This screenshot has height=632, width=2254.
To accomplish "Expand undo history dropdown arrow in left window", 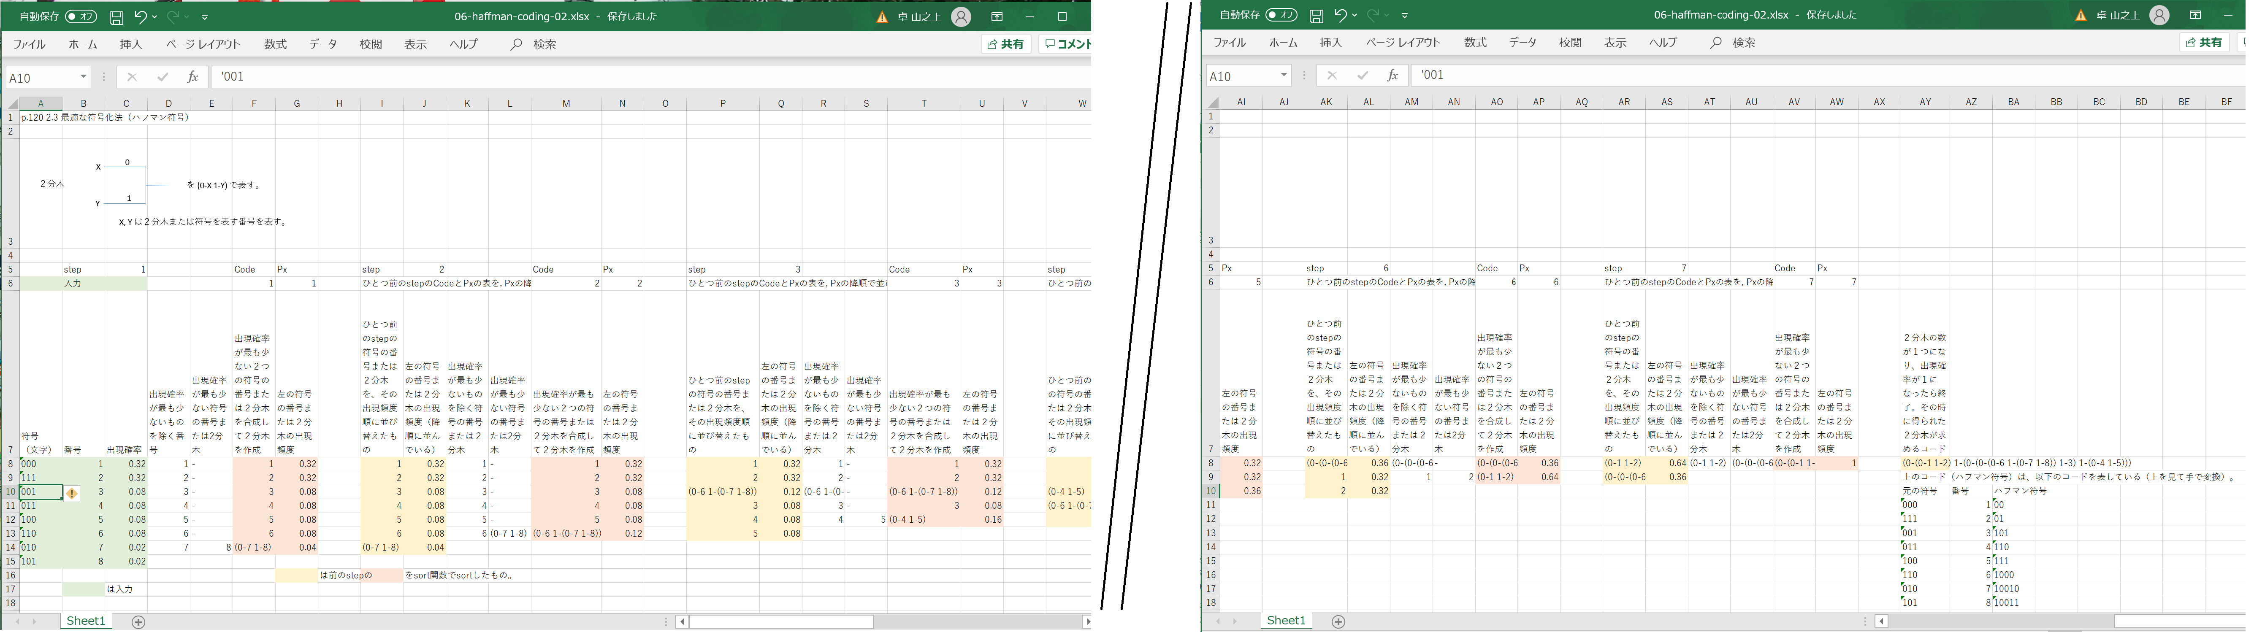I will (155, 16).
